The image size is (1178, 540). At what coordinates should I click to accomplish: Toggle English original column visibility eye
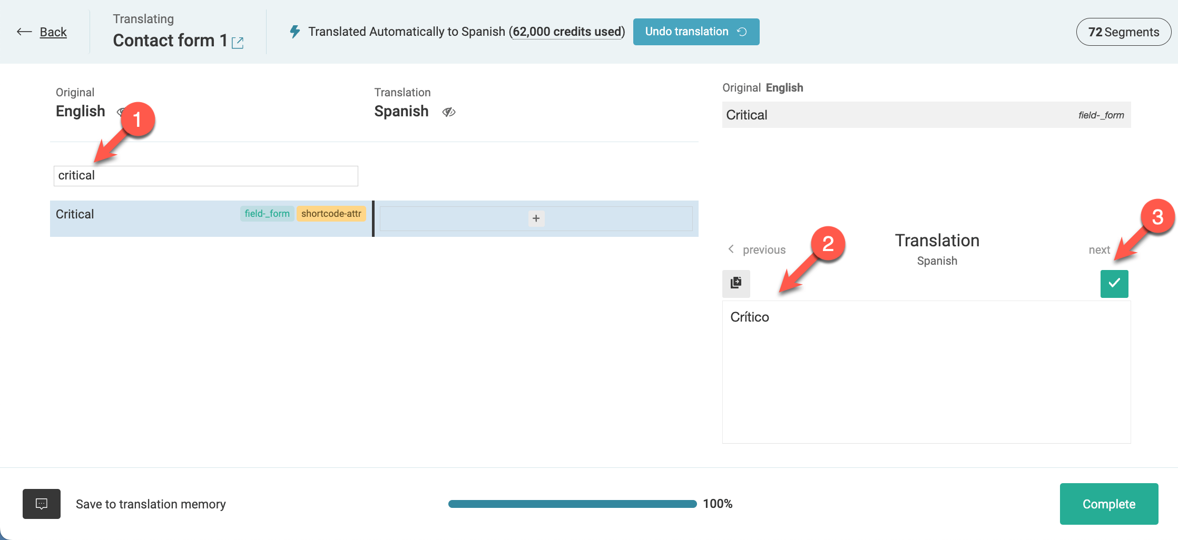coord(120,112)
